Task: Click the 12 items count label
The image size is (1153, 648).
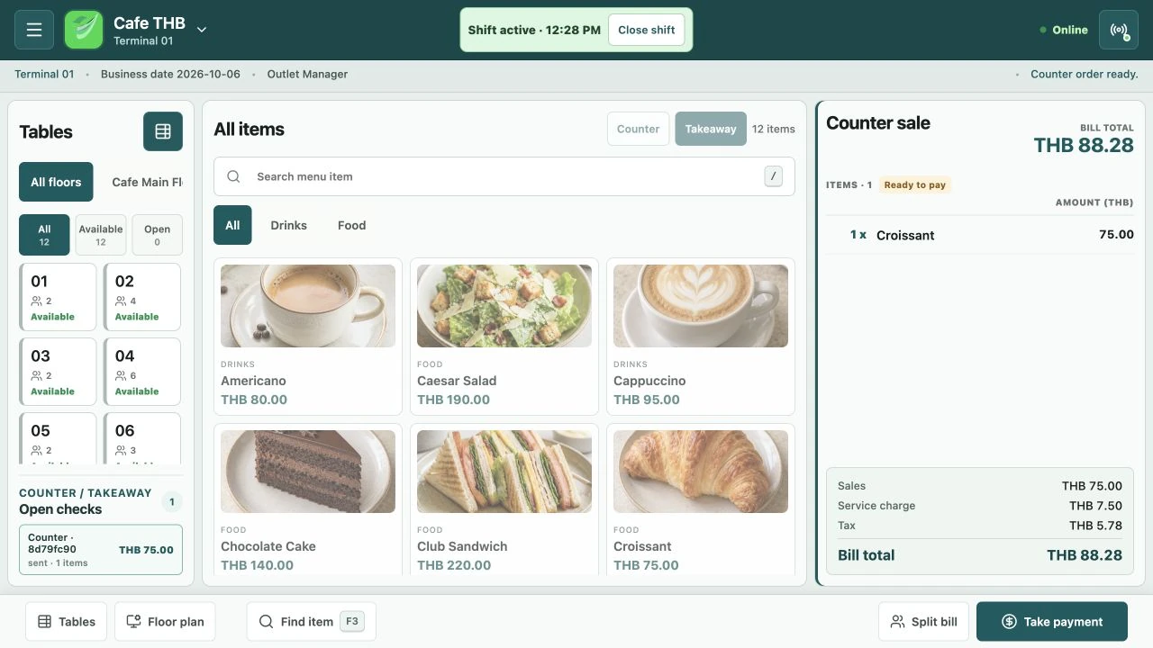Action: pyautogui.click(x=774, y=129)
